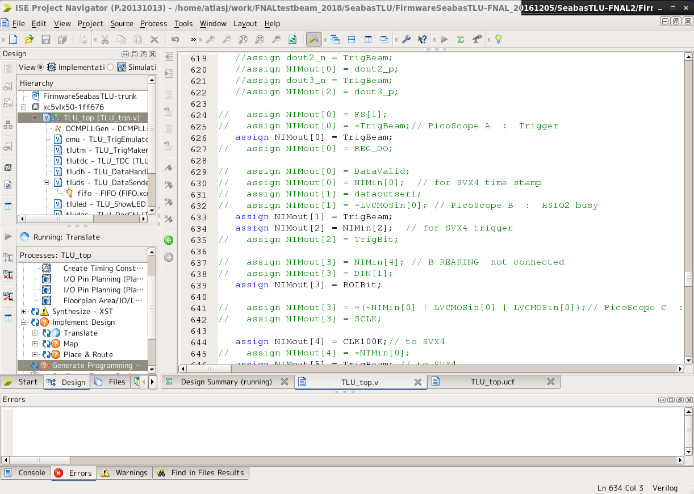Collapse the Implement Design process node
The image size is (694, 494).
pyautogui.click(x=24, y=323)
